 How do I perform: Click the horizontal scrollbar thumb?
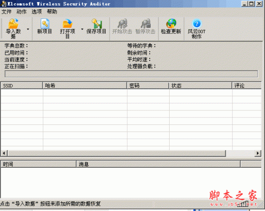point(117,153)
